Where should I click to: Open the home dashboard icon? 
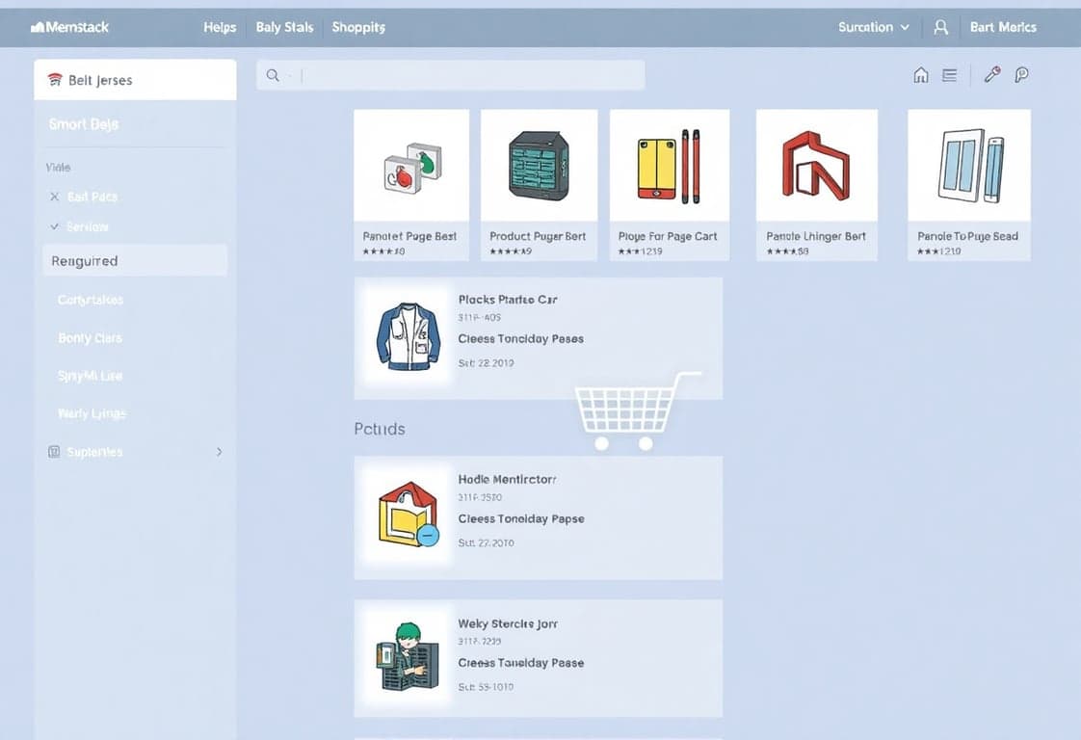923,74
